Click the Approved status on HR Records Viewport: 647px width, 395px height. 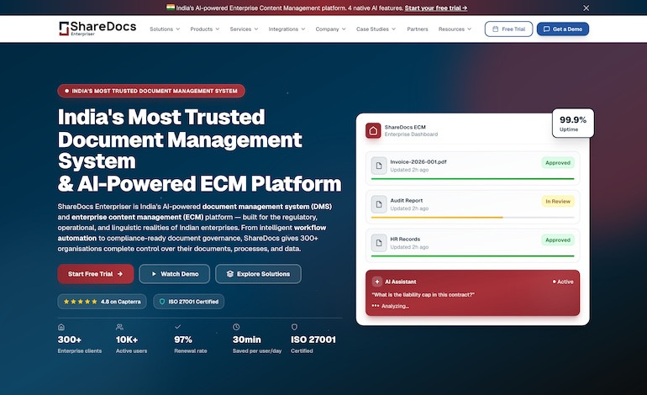pos(558,240)
